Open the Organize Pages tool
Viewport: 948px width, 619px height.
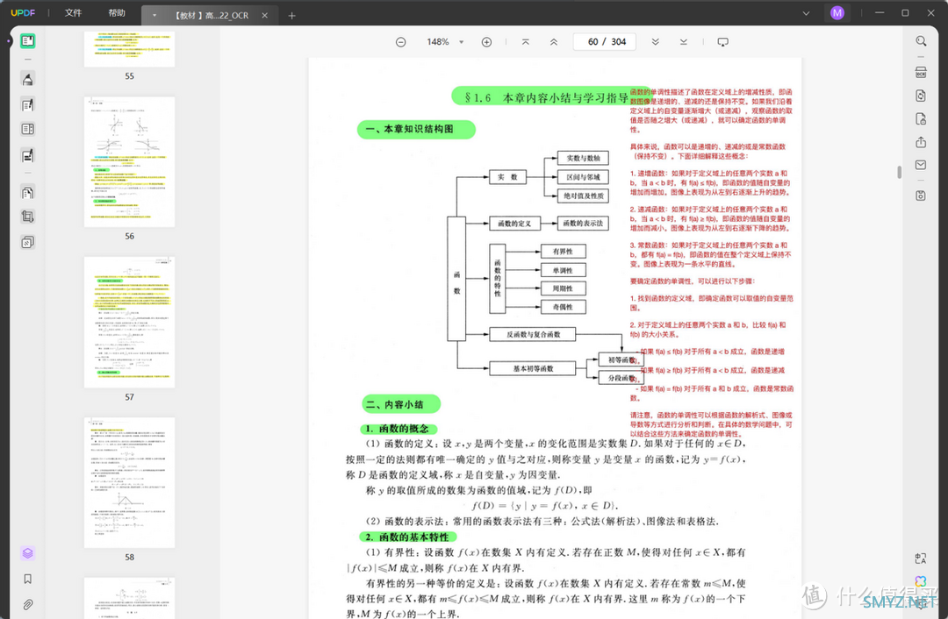27,193
